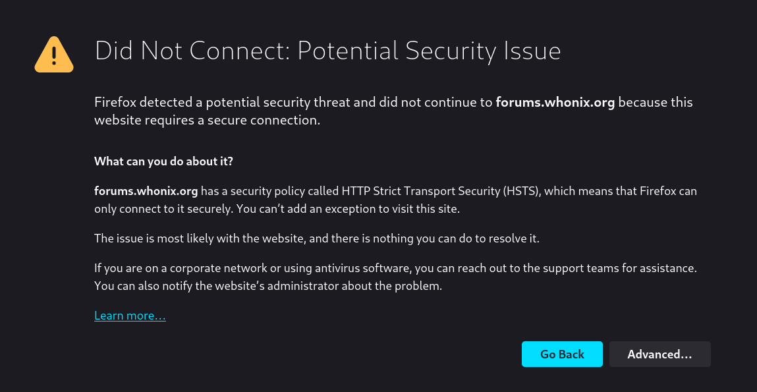Click bold forums.whonix.org in the first paragraph
The height and width of the screenshot is (392, 757).
(x=555, y=103)
